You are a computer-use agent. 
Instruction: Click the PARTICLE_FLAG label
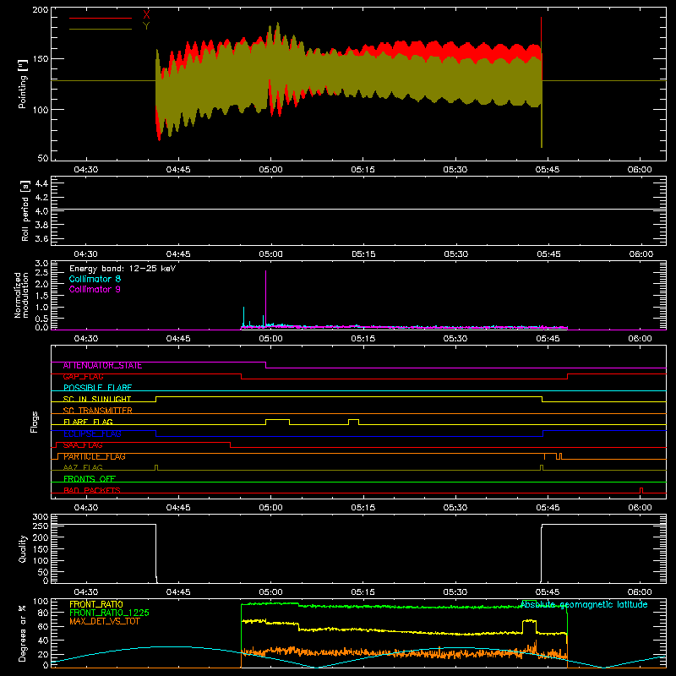pos(95,456)
